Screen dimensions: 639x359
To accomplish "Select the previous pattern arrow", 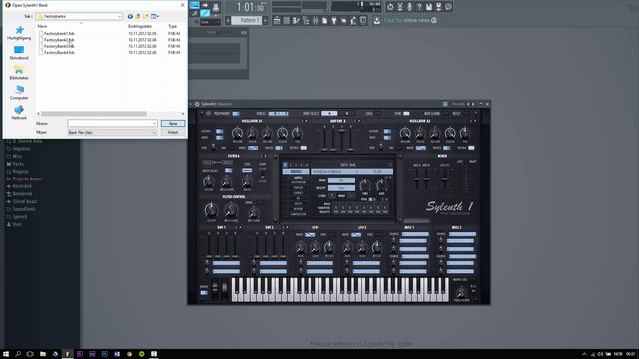I will tap(228, 20).
